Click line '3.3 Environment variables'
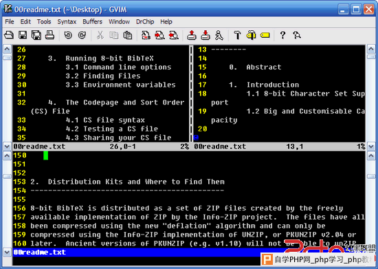378x269 pixels. 120,85
